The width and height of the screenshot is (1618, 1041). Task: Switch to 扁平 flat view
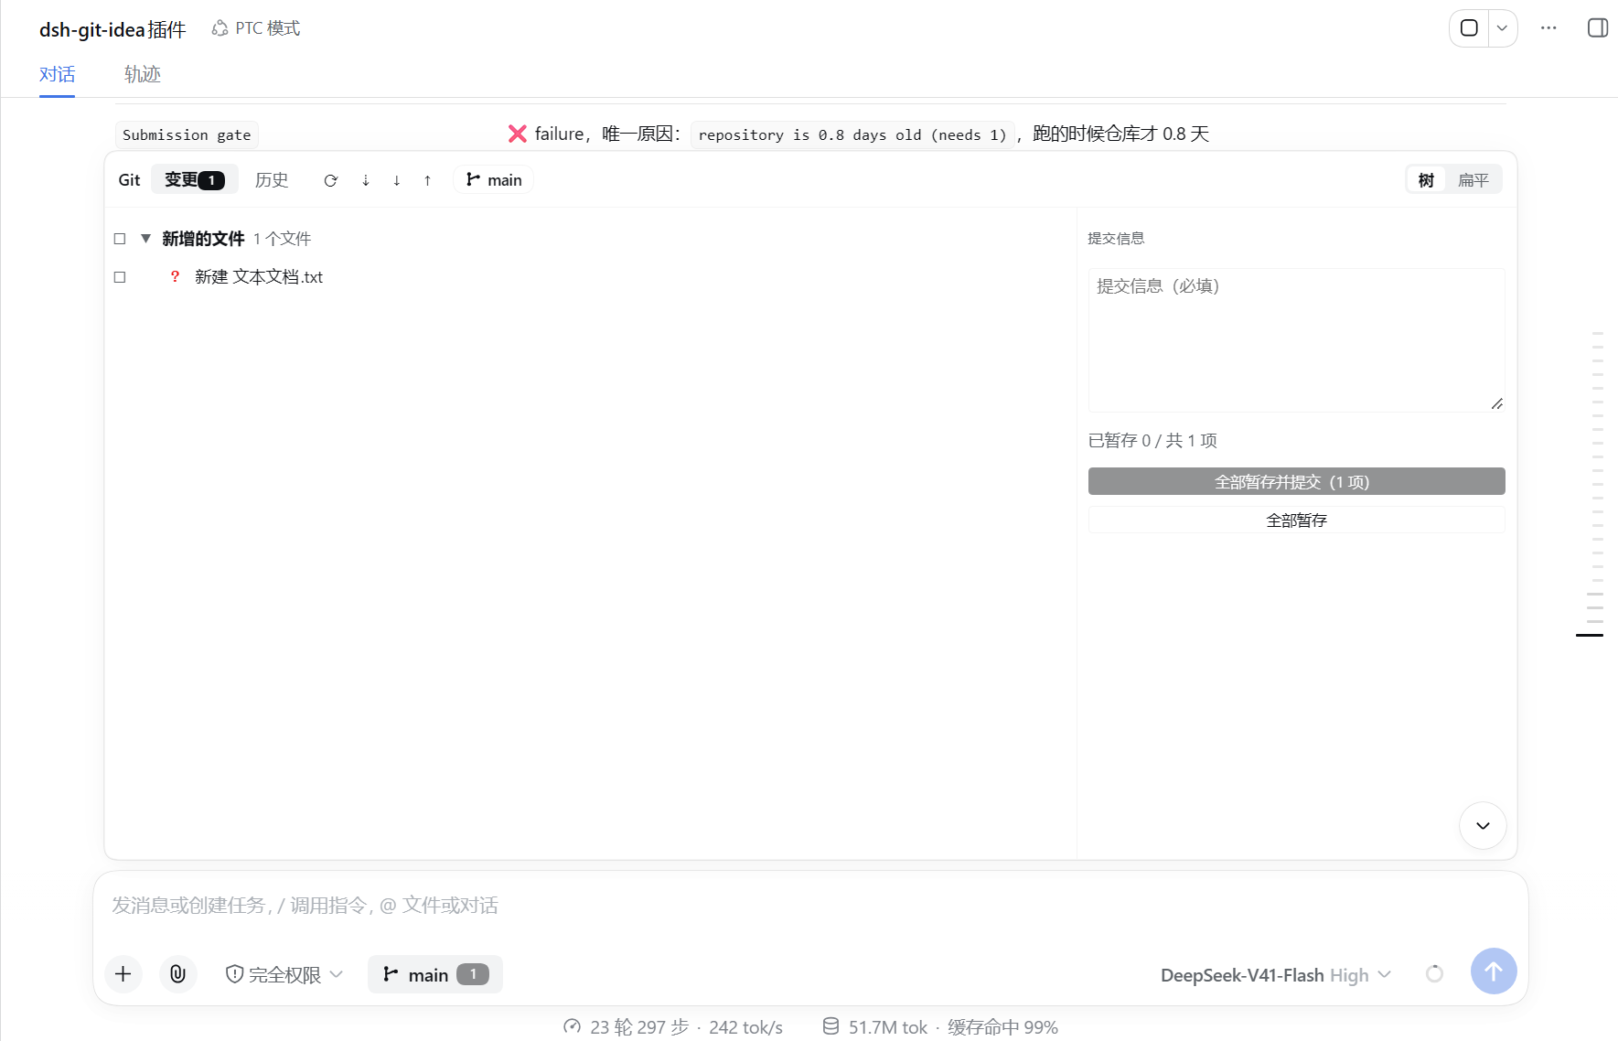[x=1473, y=180]
